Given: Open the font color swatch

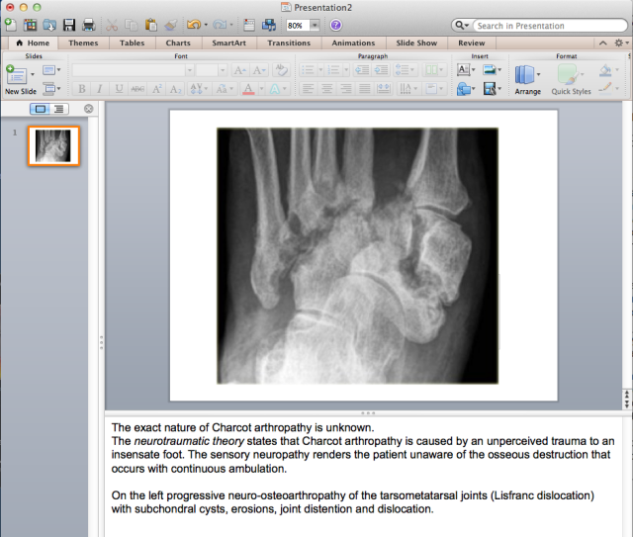Looking at the screenshot, I should pos(248,89).
